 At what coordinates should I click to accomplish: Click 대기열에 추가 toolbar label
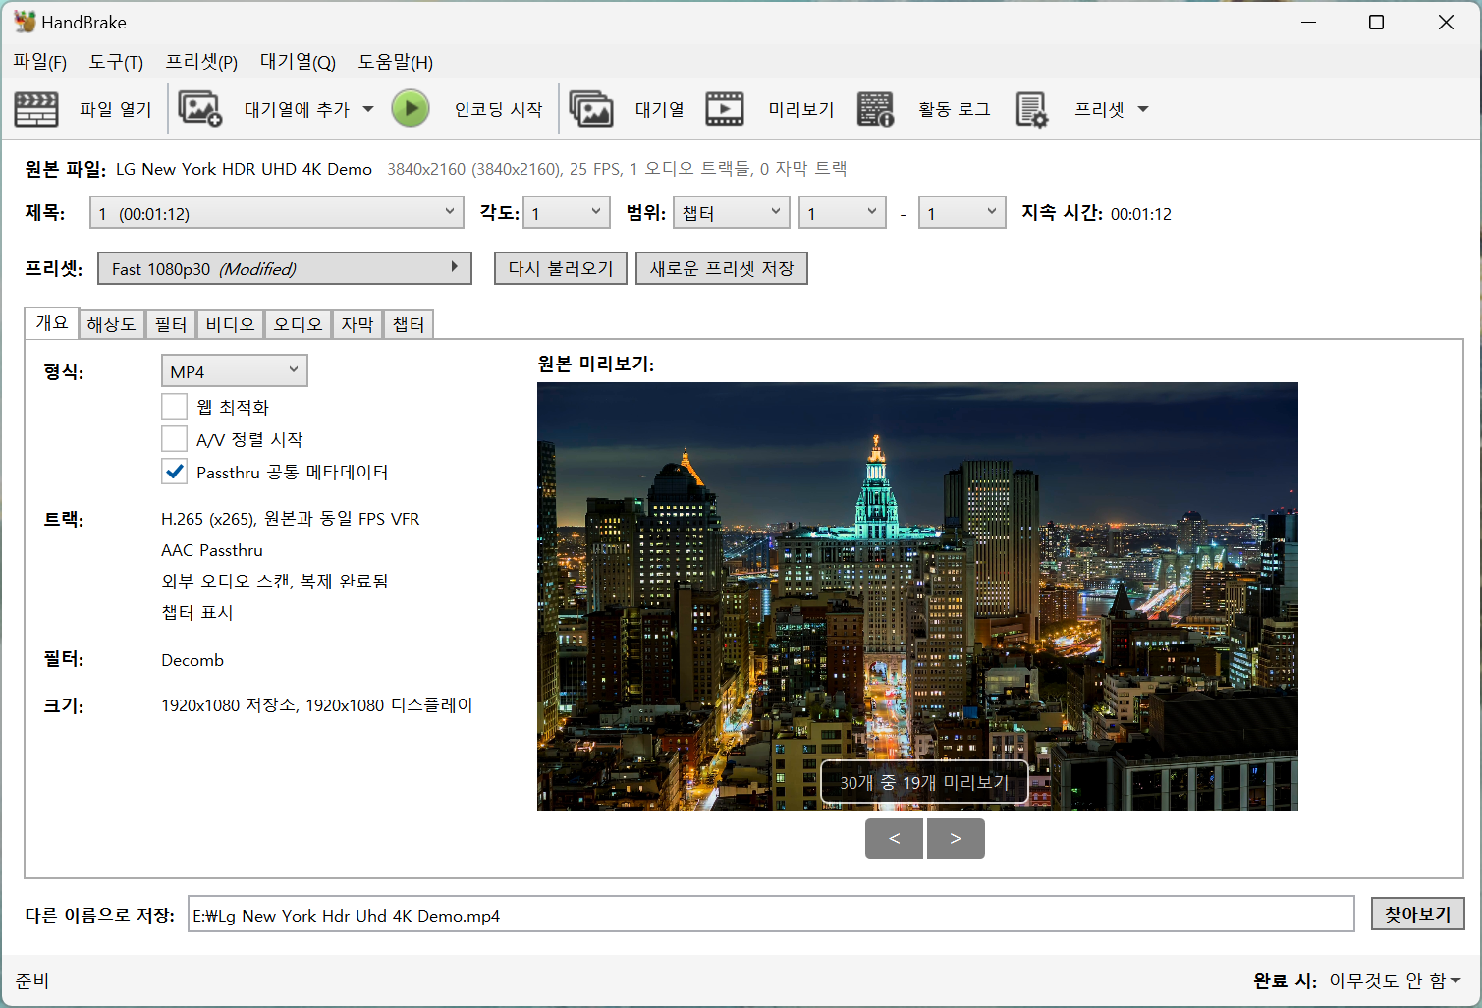coord(297,109)
